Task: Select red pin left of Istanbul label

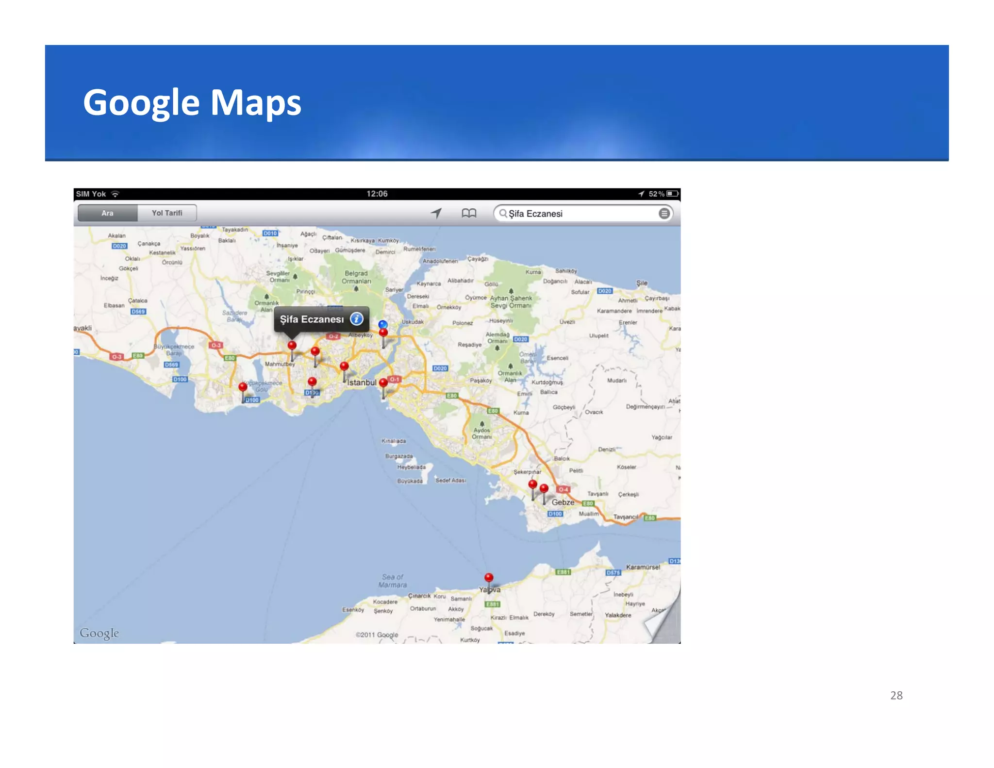Action: [x=344, y=366]
